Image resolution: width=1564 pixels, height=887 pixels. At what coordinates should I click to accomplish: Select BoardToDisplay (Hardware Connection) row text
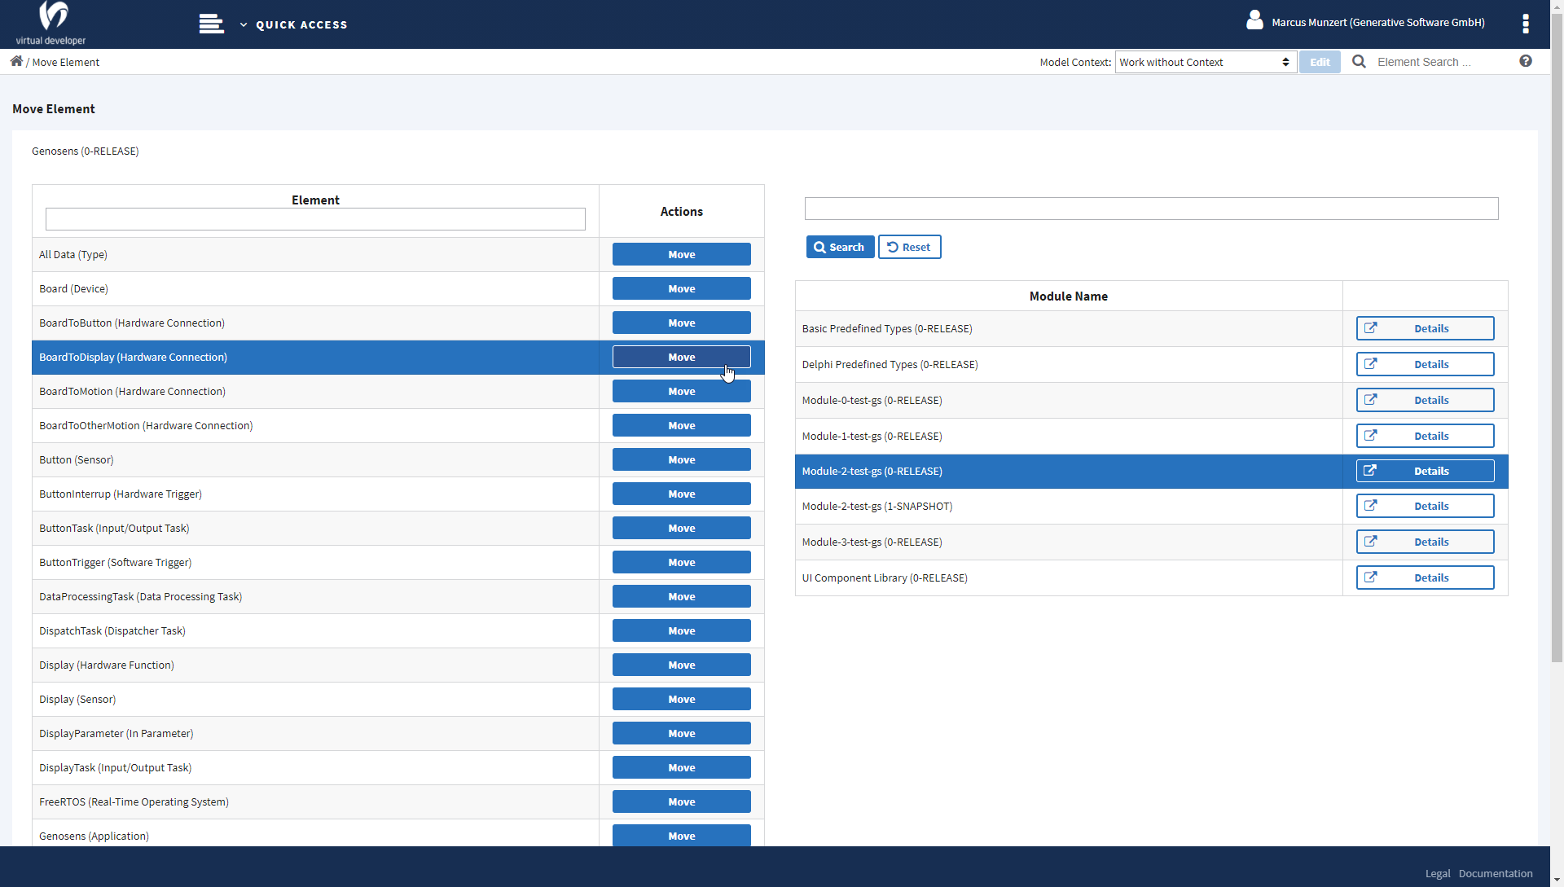pos(133,357)
